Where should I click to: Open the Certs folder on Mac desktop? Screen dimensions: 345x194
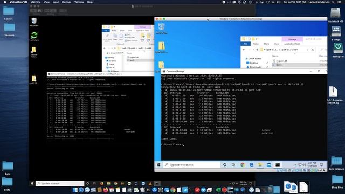tap(7, 184)
